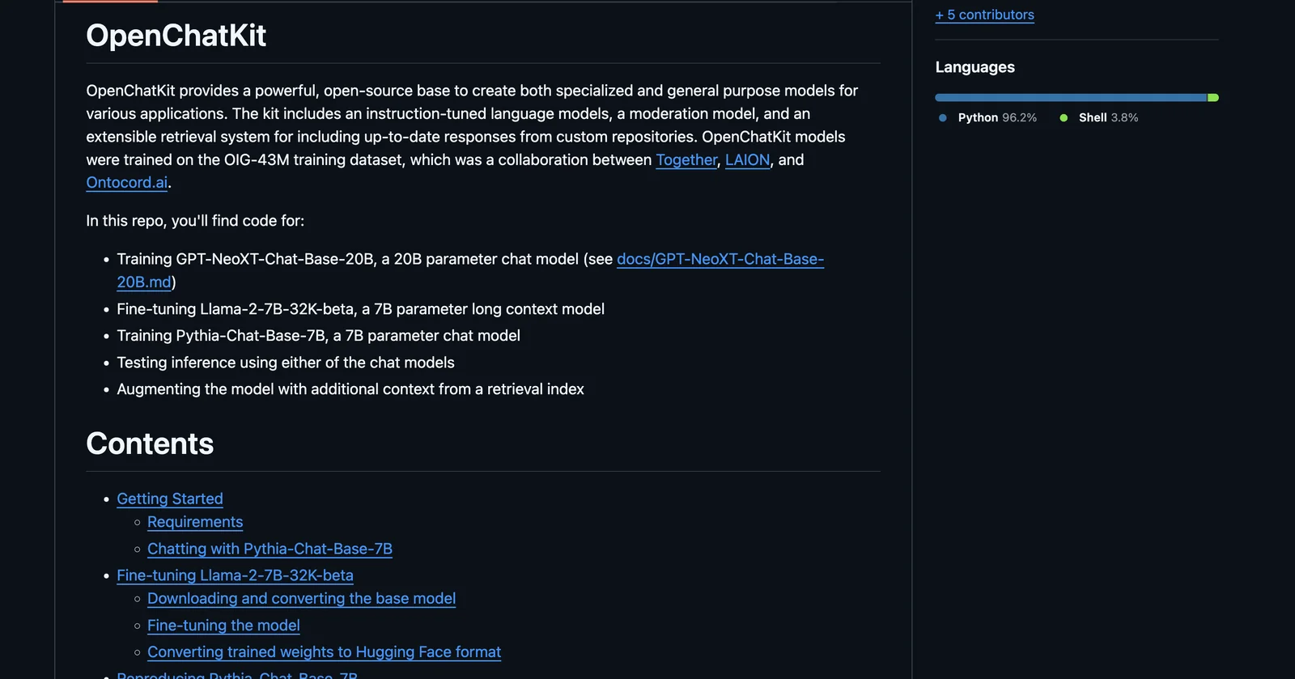Click the green Shell segment of language bar

tap(1213, 98)
